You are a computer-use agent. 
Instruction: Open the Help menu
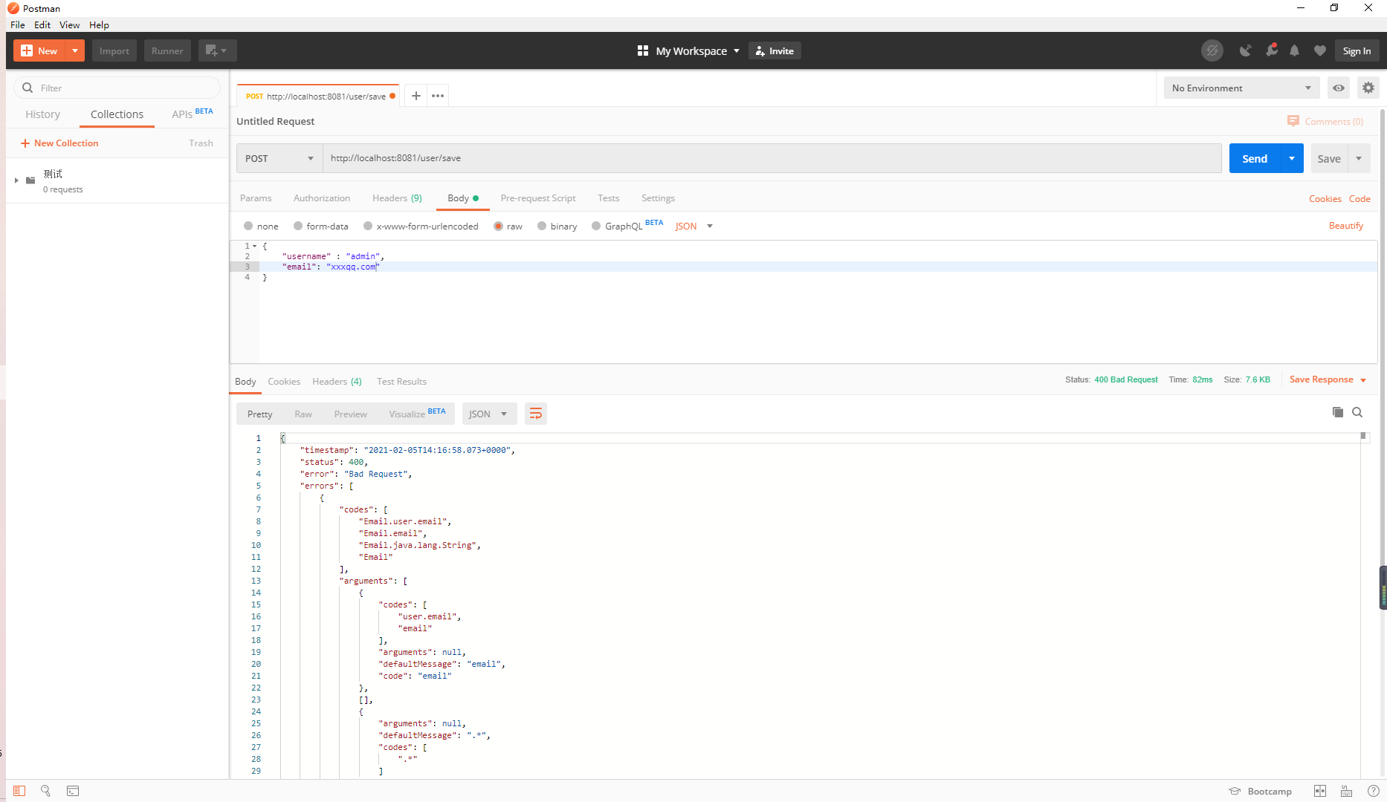coord(99,25)
